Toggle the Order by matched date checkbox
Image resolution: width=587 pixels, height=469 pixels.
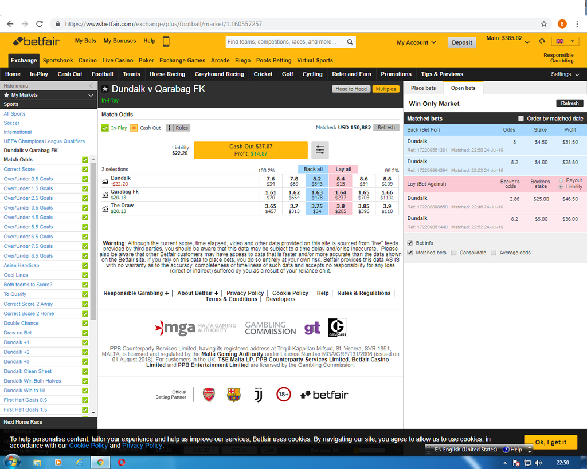click(521, 119)
